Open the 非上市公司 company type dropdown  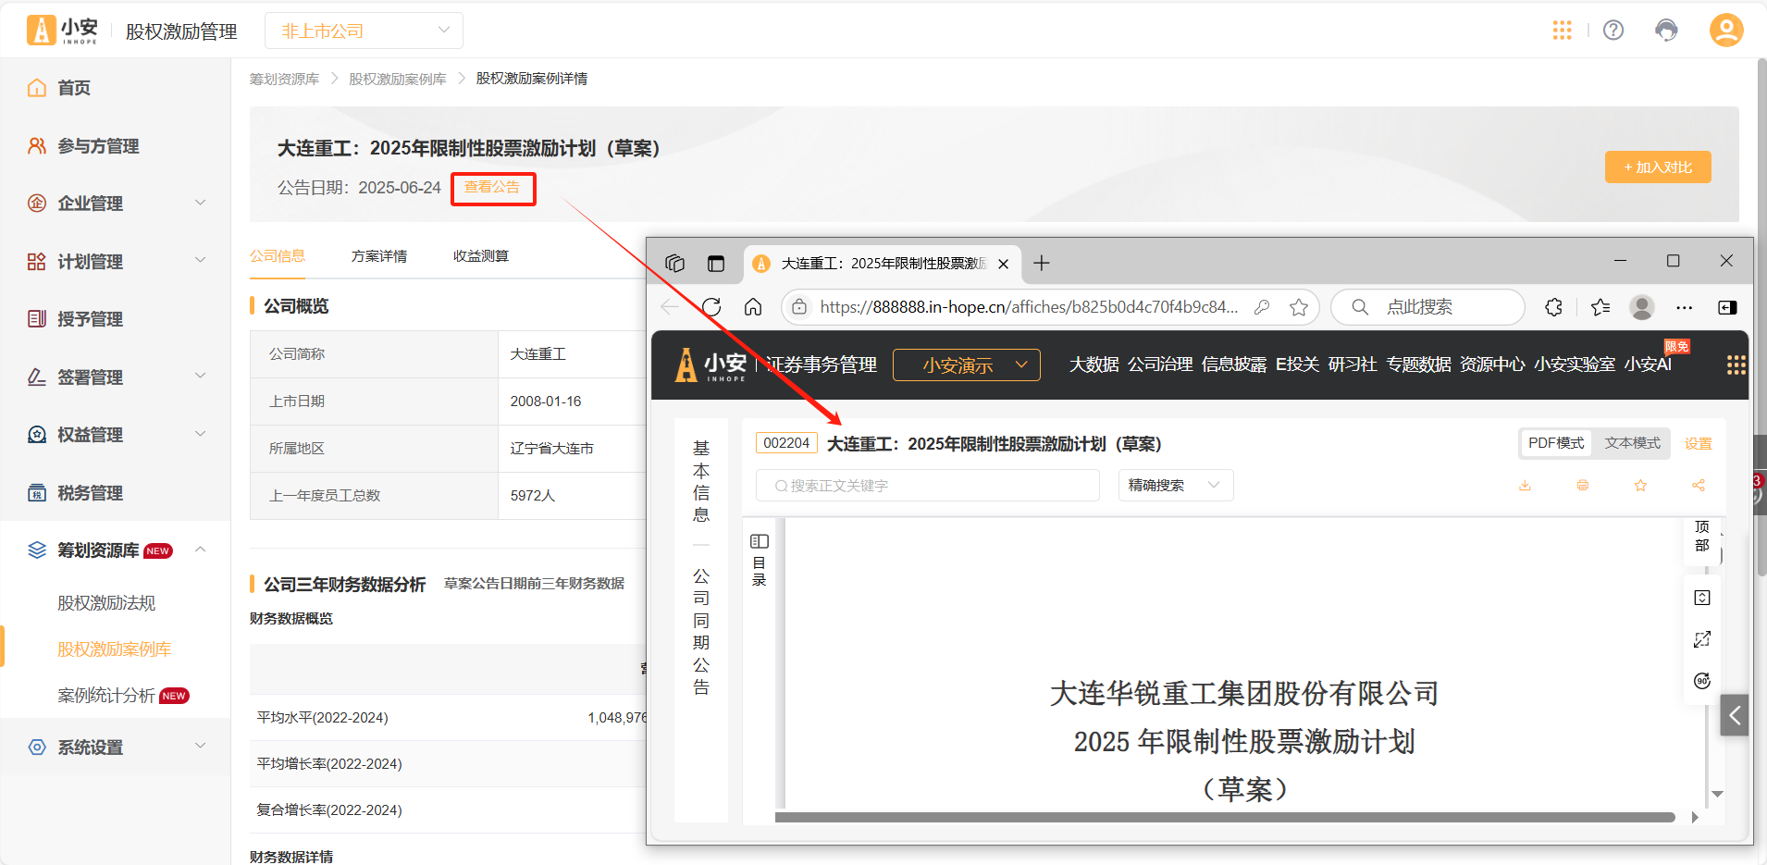[364, 31]
